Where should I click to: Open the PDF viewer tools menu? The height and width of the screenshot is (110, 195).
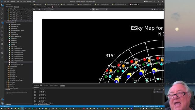pyautogui.click(x=163, y=9)
